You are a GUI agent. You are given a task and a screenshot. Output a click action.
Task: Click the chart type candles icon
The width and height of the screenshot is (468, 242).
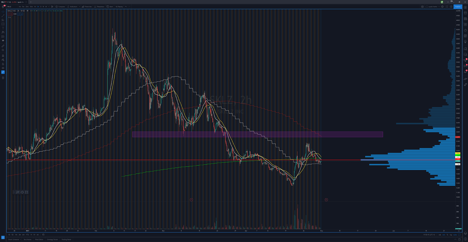(x=52, y=6)
